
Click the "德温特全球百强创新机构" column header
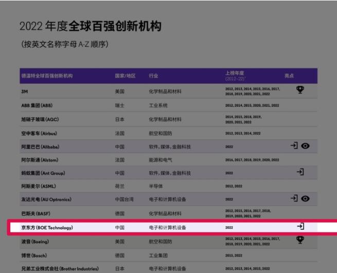click(47, 76)
